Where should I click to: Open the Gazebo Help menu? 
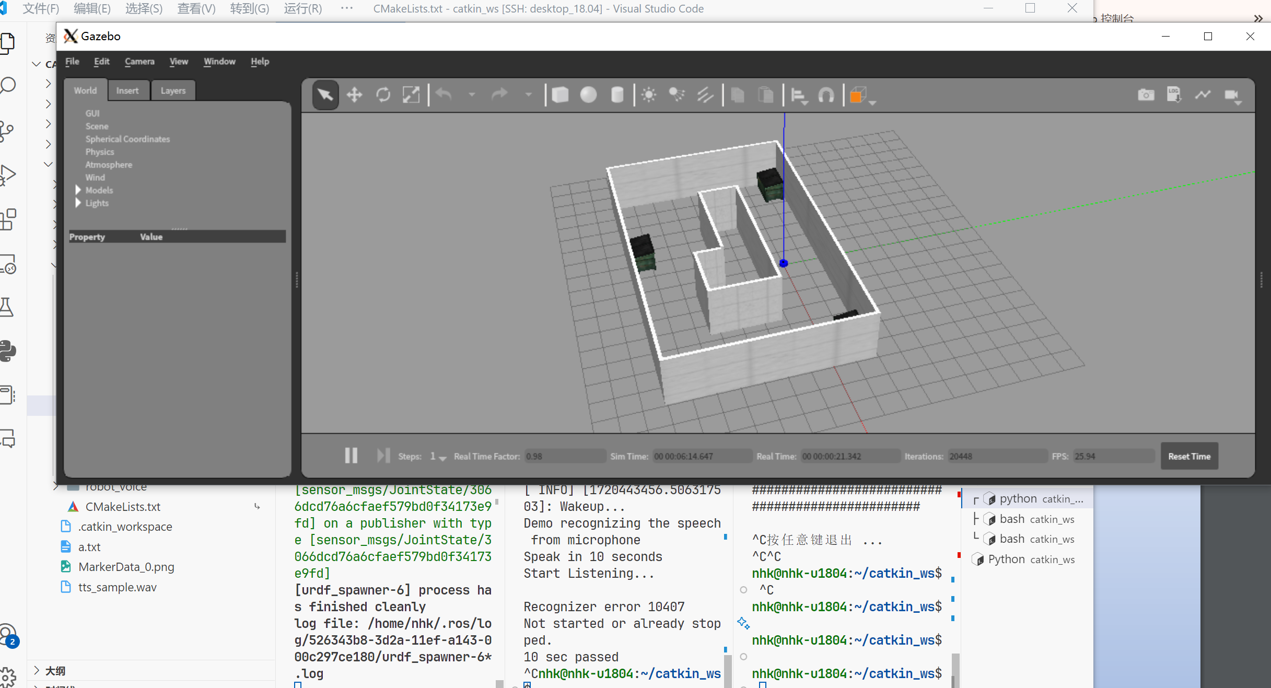point(260,61)
